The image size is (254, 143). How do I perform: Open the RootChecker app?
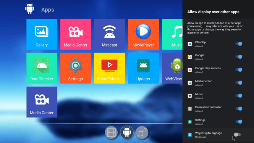click(42, 68)
